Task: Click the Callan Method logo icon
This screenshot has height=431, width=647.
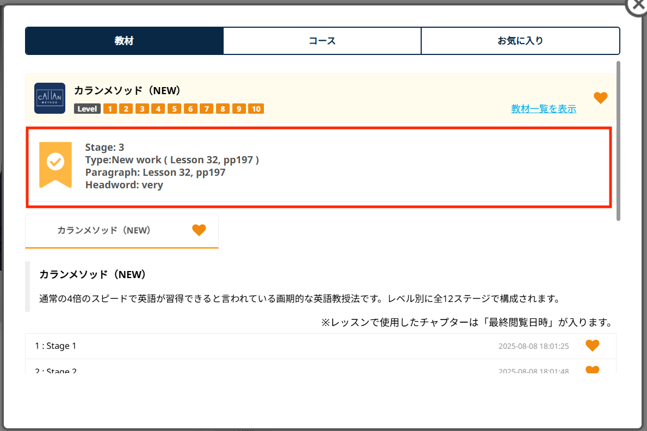Action: [x=50, y=98]
